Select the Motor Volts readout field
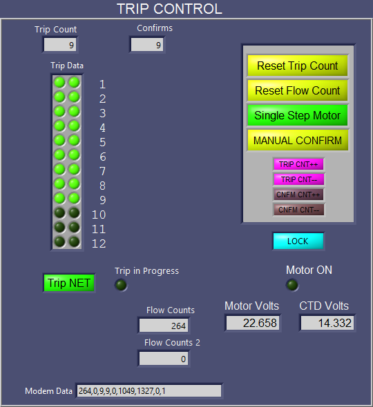 click(x=253, y=323)
